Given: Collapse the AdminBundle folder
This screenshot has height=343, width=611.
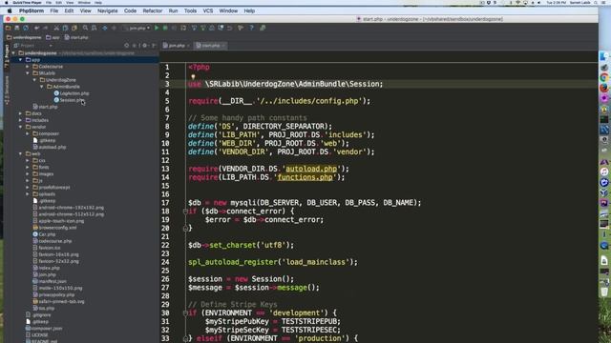Looking at the screenshot, I should coord(42,87).
